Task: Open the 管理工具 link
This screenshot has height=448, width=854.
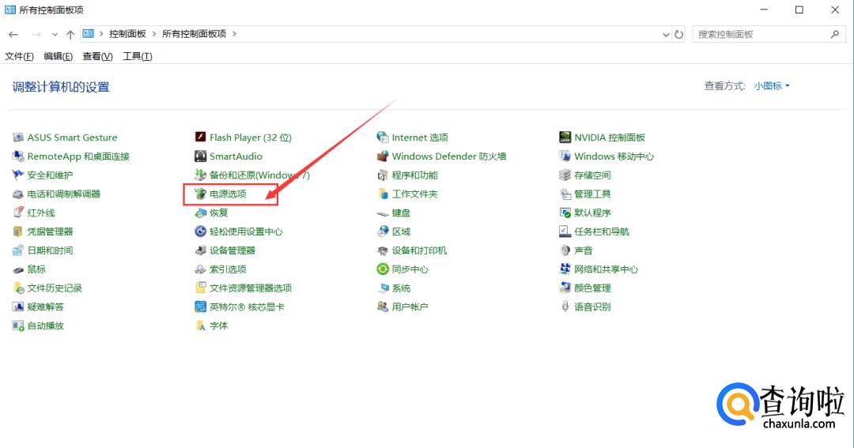Action: (592, 194)
